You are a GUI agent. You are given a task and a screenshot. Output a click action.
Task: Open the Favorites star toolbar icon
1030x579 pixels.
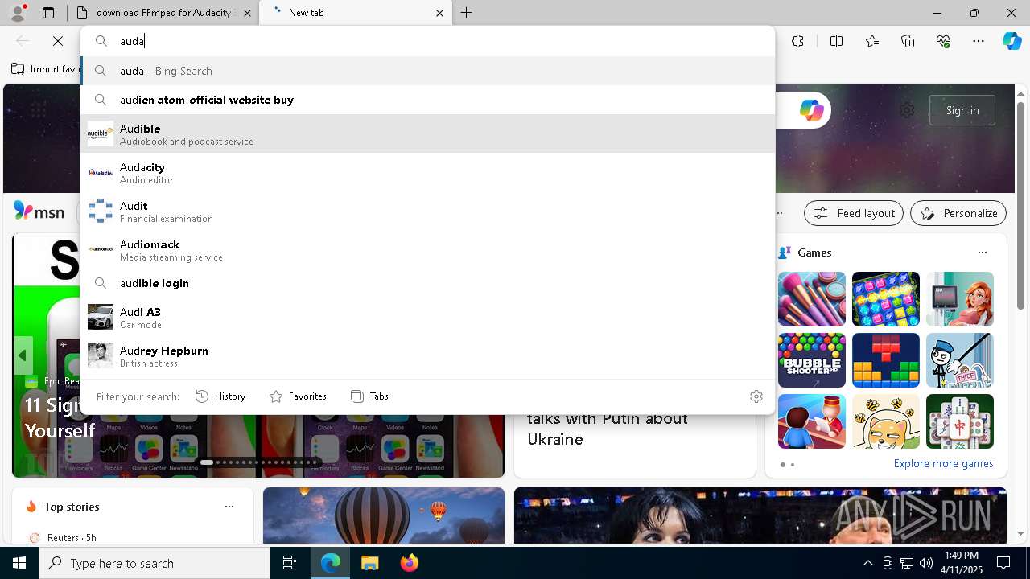coord(872,41)
